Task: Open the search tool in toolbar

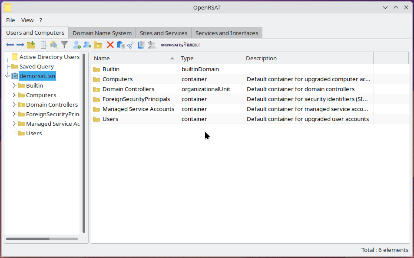Action: point(53,44)
